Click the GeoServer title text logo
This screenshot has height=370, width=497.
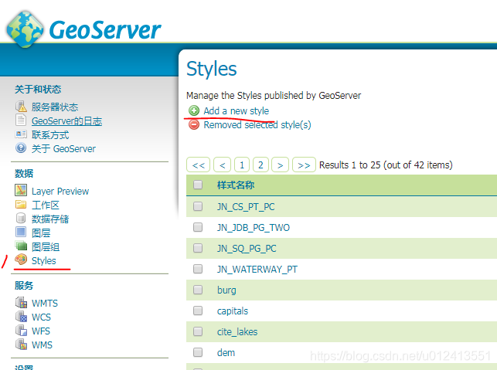point(105,30)
